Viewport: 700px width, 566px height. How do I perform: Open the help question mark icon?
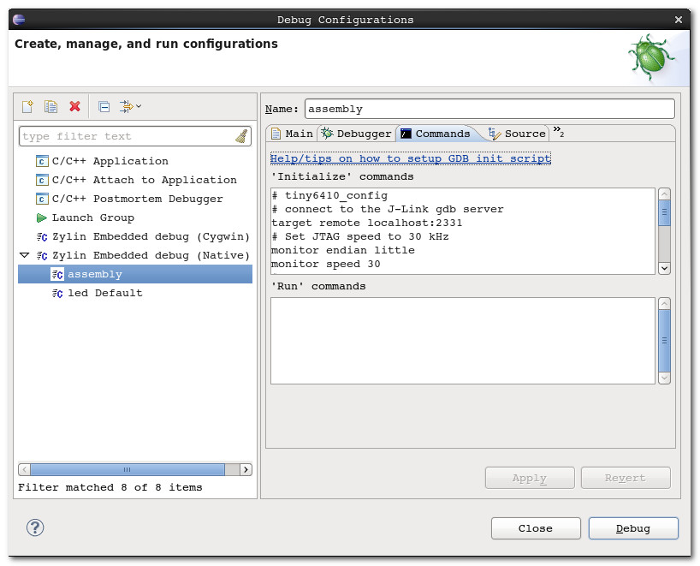(35, 527)
